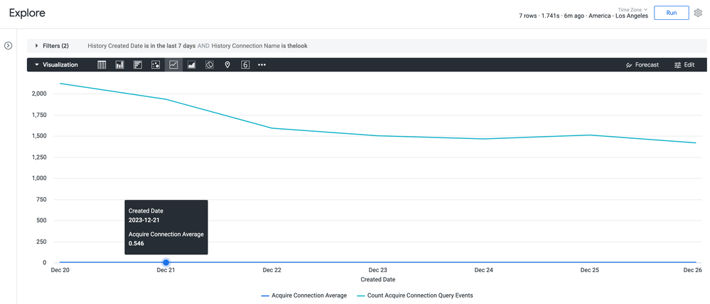The image size is (710, 304).
Task: Open the Forecast option
Action: point(642,64)
